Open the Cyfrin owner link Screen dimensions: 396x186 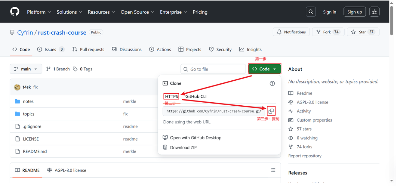[x=25, y=32]
